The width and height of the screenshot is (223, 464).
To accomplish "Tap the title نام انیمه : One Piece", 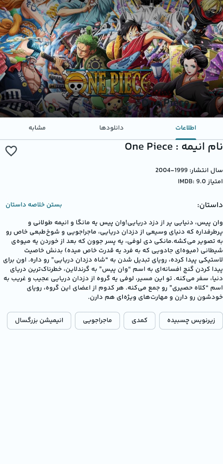I will coord(173,147).
